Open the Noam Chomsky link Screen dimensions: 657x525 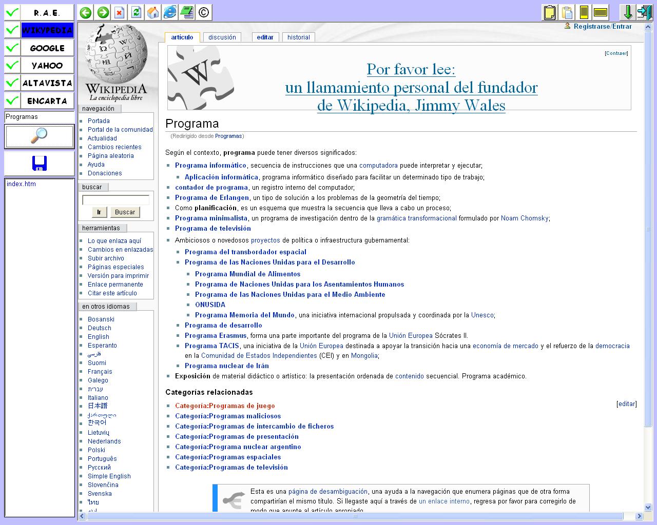coord(525,218)
